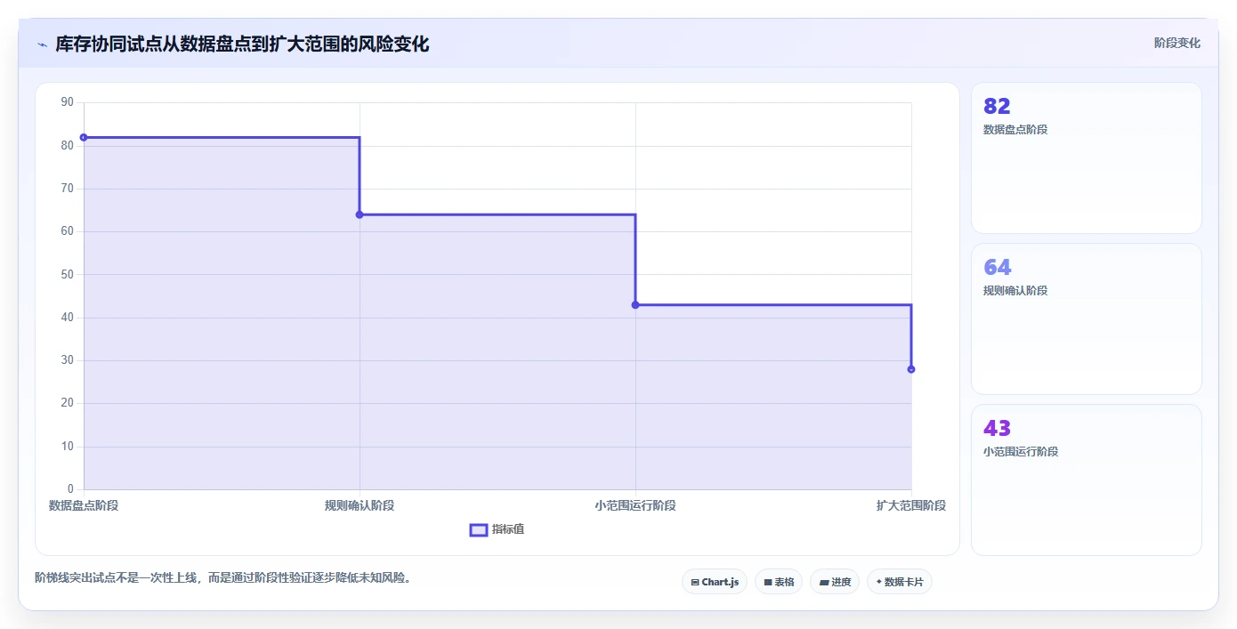Click the x-axis label 扩大范围阶段

pos(911,505)
